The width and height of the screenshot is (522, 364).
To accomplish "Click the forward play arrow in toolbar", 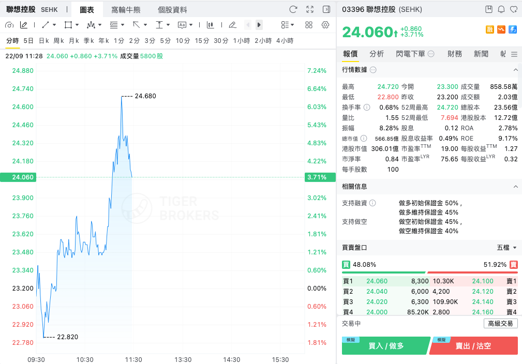I will (x=259, y=25).
